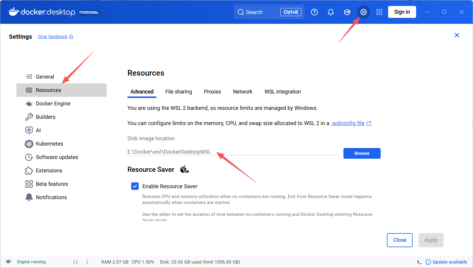Viewport: 473px width, 268px height.
Task: Click the RAM 2.07 GB status entry
Action: click(x=115, y=262)
